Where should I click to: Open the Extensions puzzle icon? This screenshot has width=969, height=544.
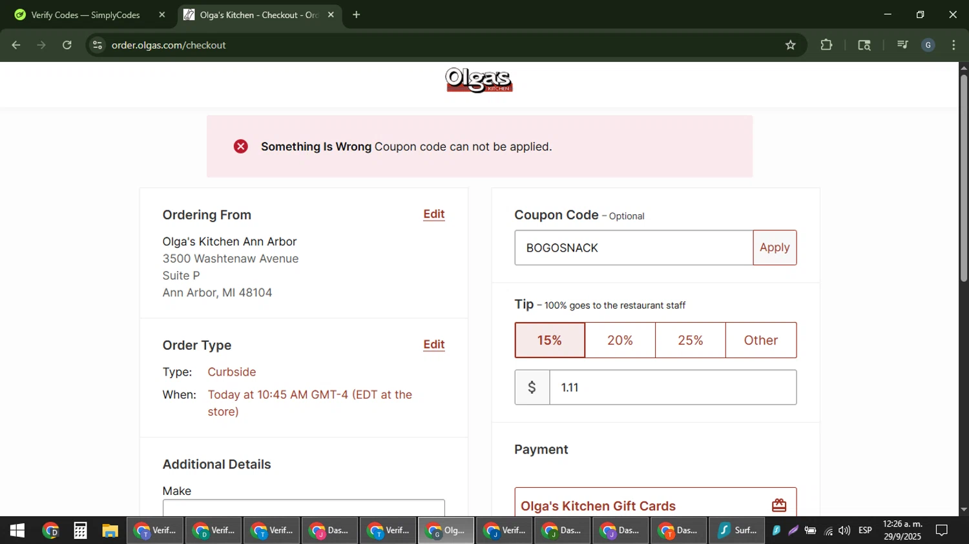826,45
